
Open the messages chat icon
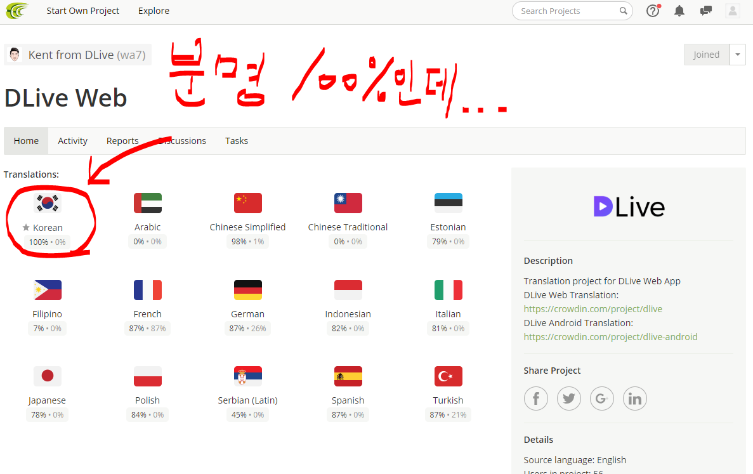(706, 11)
